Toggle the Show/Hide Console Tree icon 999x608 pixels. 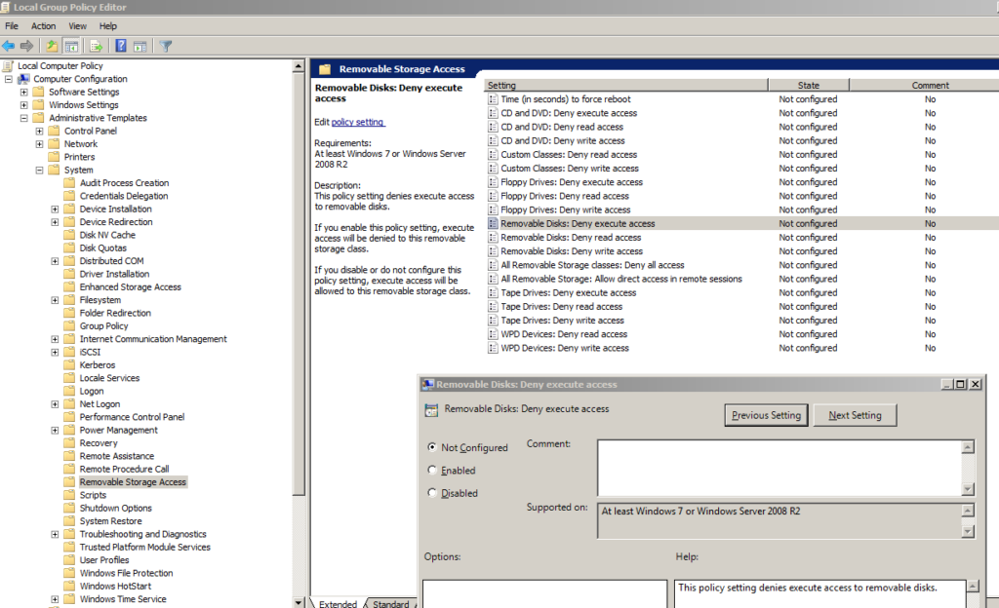[71, 45]
